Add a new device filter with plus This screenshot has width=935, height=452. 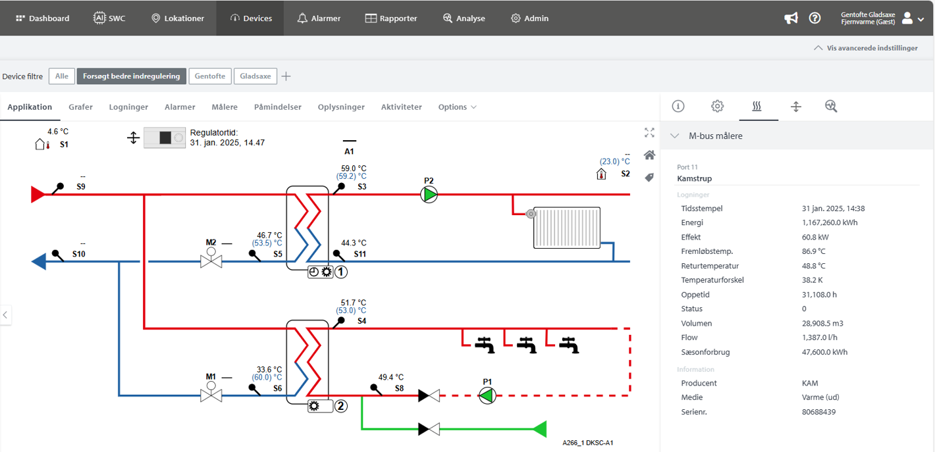point(286,76)
